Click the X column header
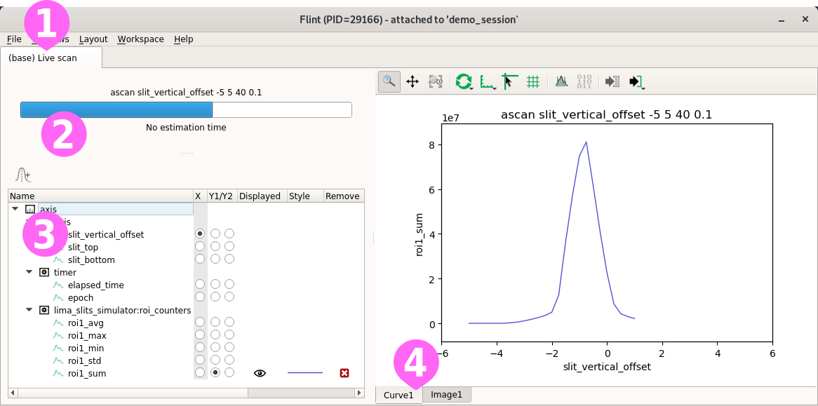 click(200, 196)
